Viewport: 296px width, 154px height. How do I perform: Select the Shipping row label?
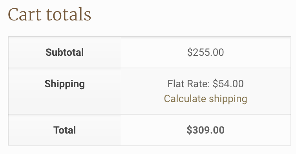tap(64, 84)
